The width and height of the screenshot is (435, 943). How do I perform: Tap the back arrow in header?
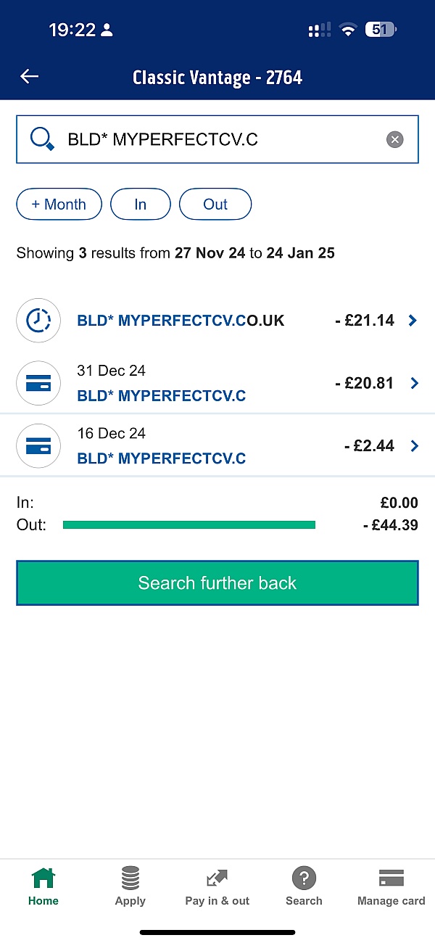[x=30, y=77]
